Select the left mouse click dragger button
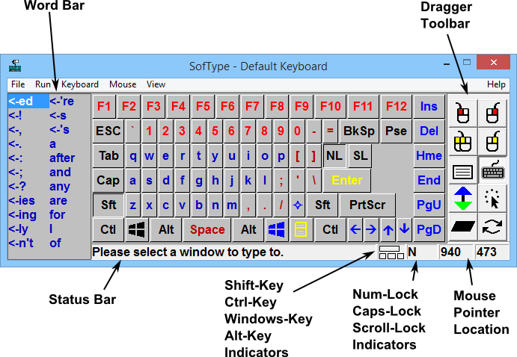This screenshot has width=517, height=357. point(463,113)
